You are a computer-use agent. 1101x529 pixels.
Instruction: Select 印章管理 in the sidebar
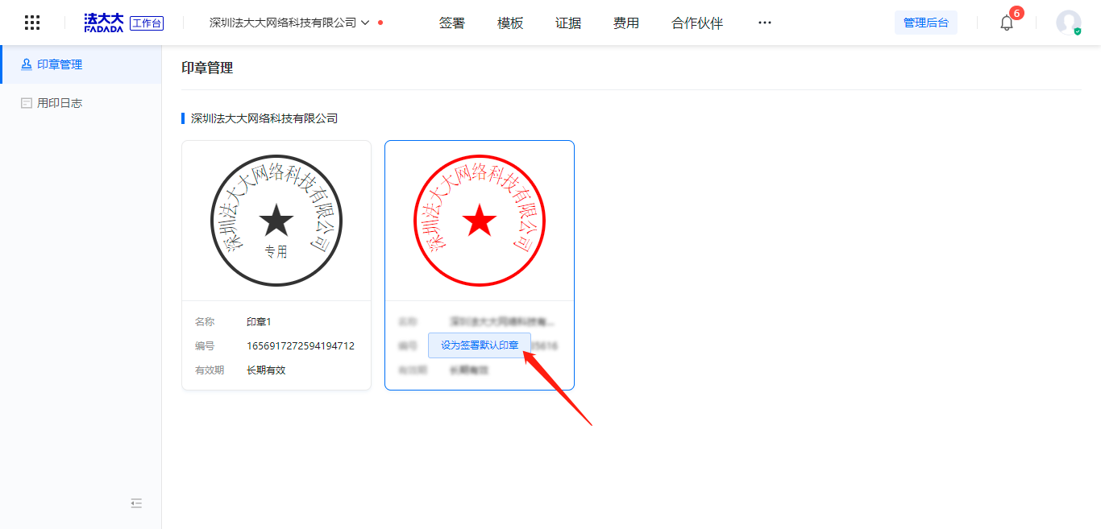pos(81,64)
